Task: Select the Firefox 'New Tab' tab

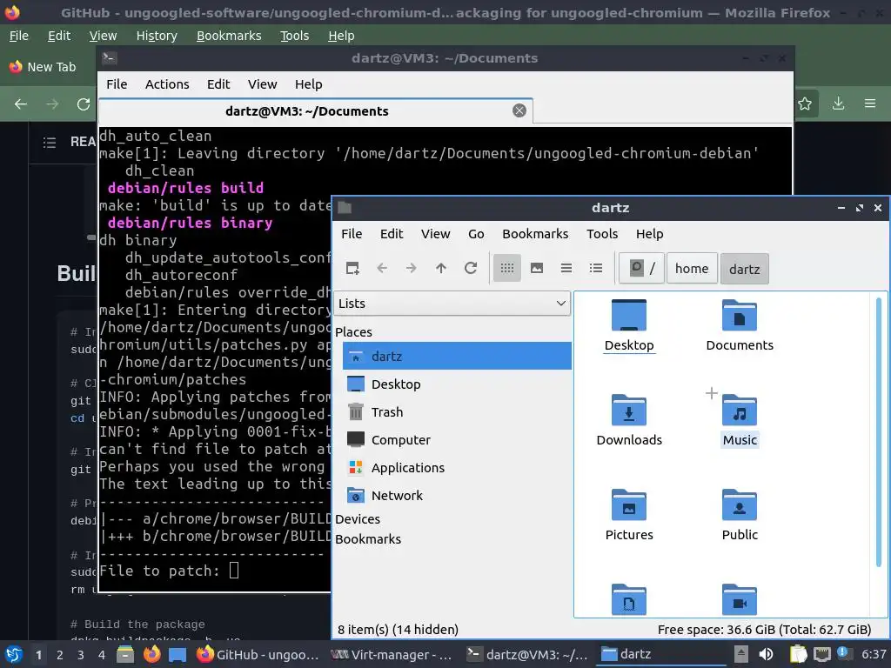Action: pos(44,67)
